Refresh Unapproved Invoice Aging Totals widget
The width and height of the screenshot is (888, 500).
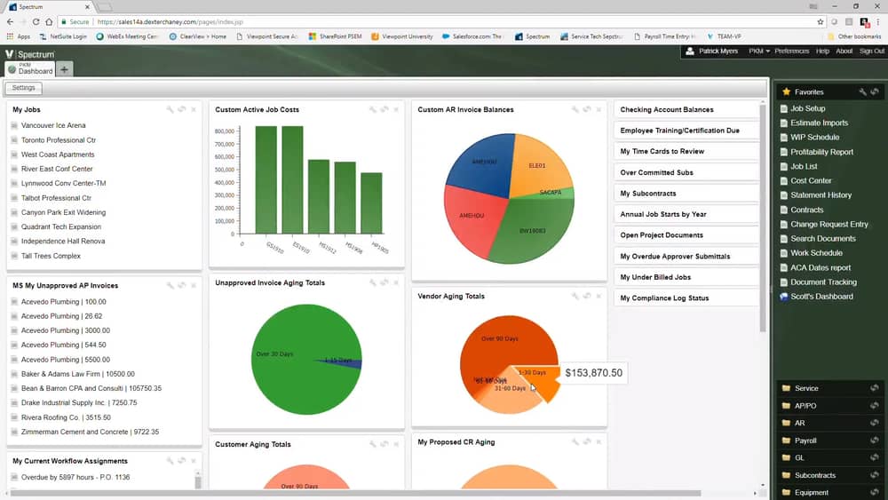(385, 282)
